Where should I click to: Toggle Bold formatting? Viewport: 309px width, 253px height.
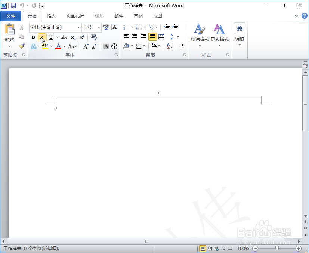point(33,37)
